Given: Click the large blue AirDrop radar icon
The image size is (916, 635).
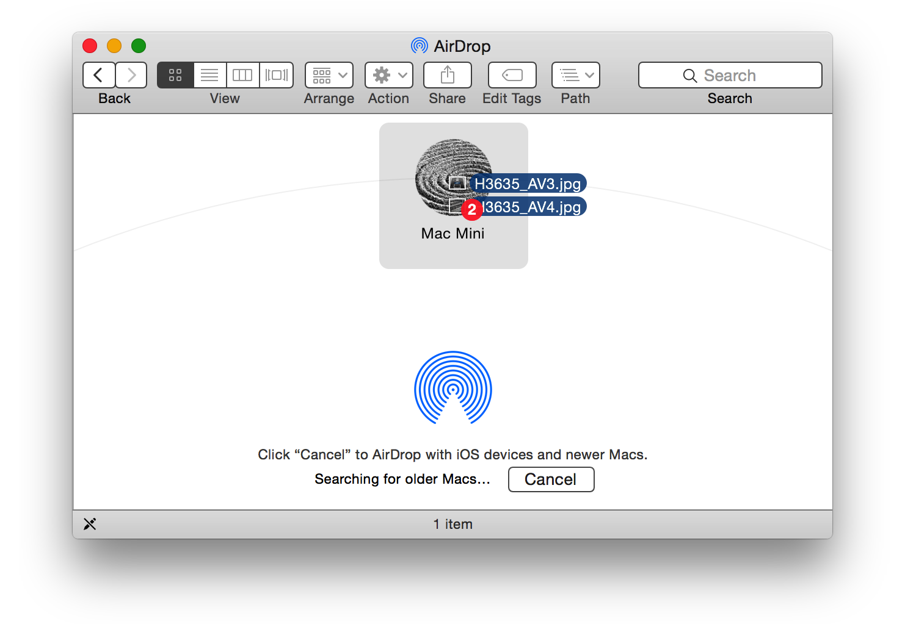Looking at the screenshot, I should [x=453, y=387].
